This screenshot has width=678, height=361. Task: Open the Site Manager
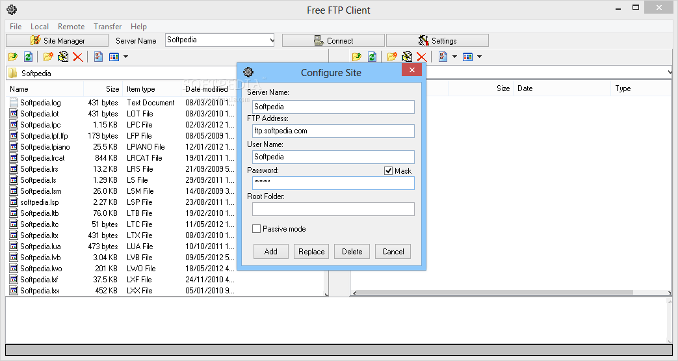pyautogui.click(x=57, y=40)
